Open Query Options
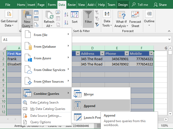 tap(47, 122)
